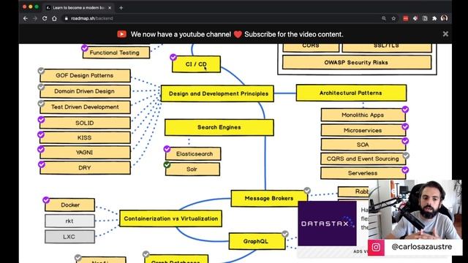
Task: Click the Instagram icon in overlay
Action: tap(376, 247)
